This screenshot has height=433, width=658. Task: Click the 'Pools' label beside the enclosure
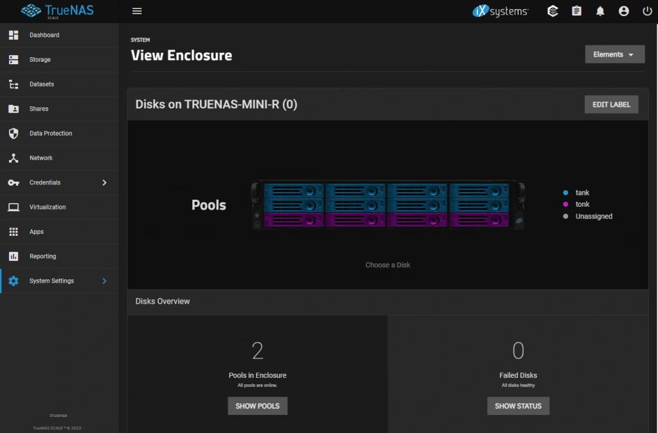209,205
